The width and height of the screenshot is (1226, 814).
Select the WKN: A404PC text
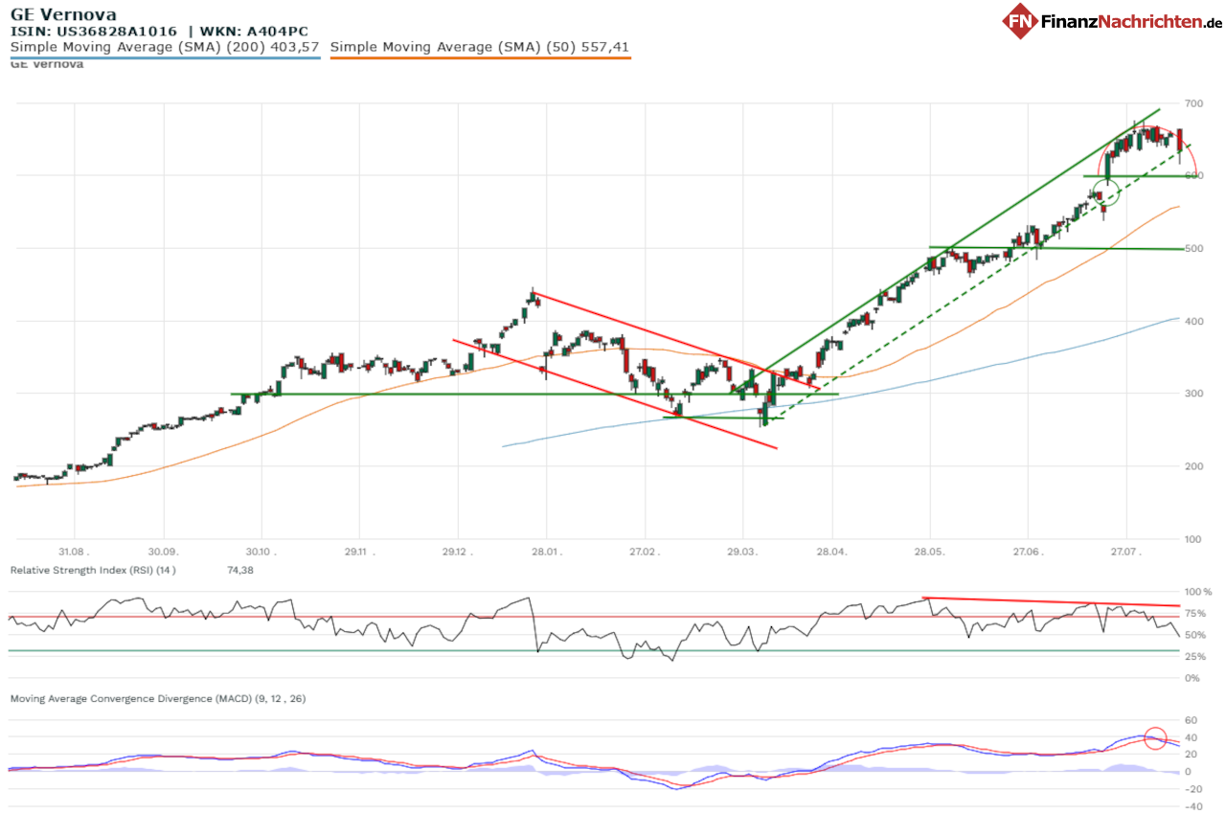click(x=254, y=31)
